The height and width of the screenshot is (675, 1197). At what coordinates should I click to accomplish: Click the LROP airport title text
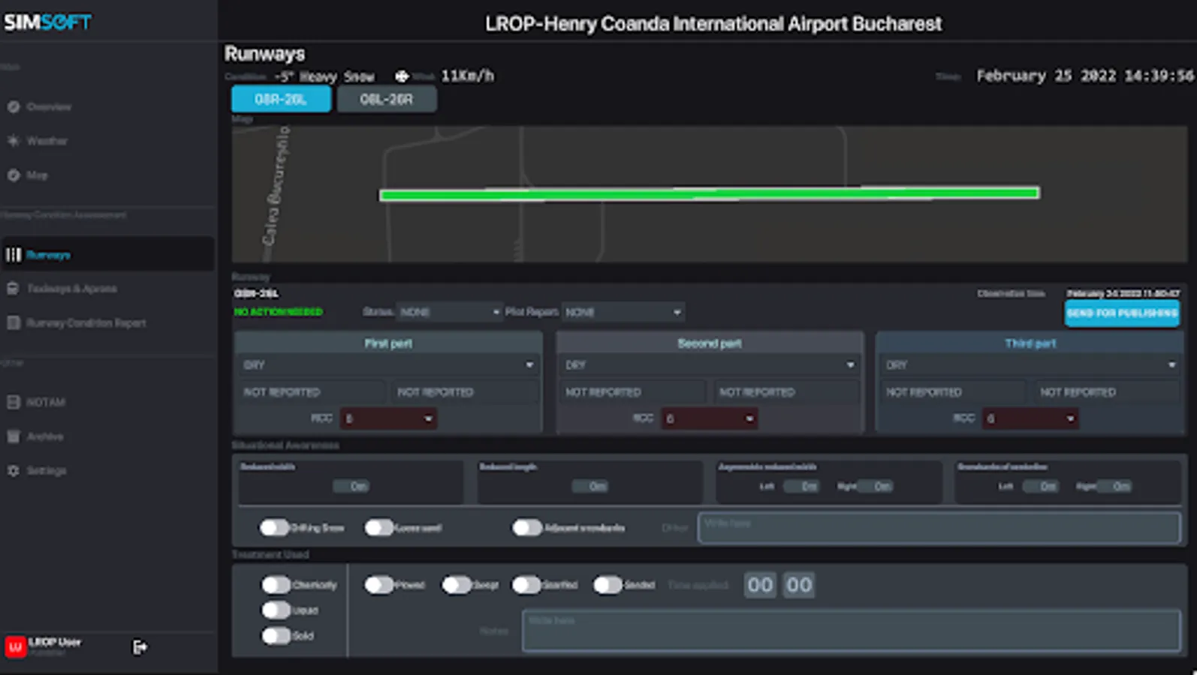[x=713, y=24]
